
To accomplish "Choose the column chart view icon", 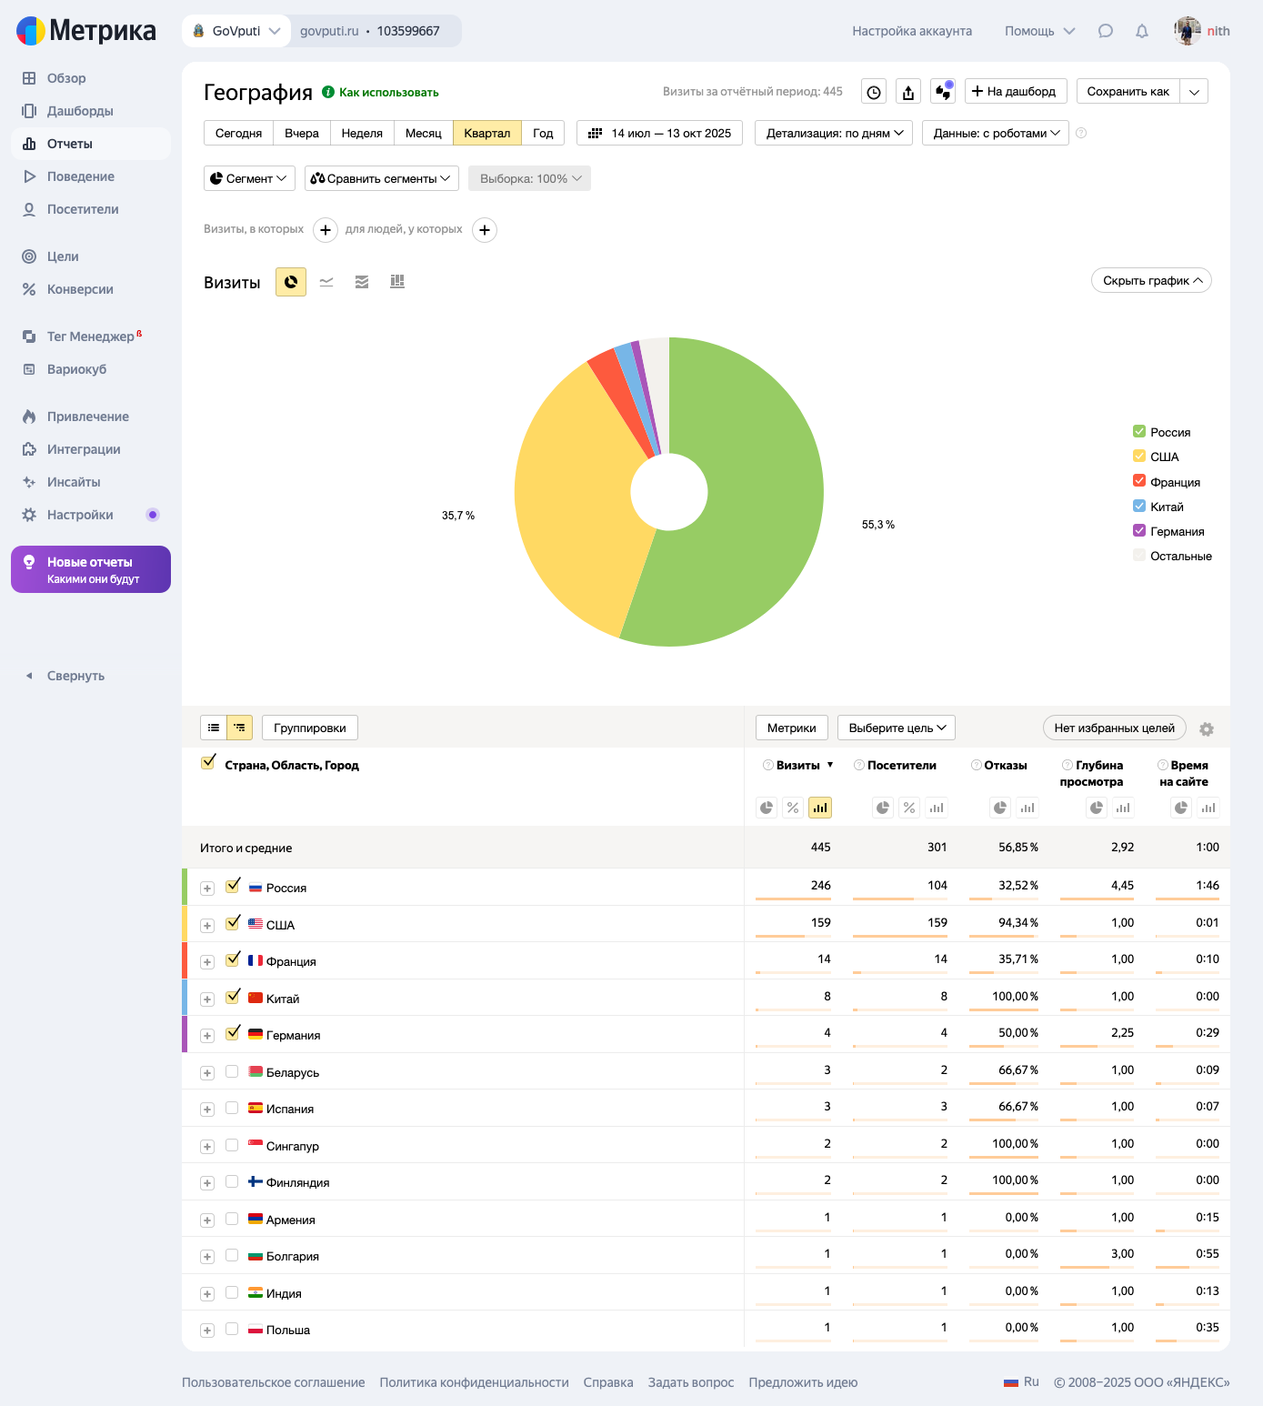I will [397, 282].
